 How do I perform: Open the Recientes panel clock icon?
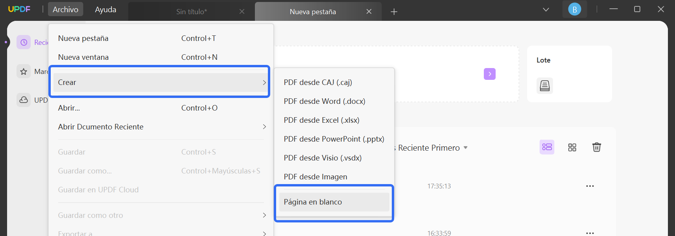point(24,42)
